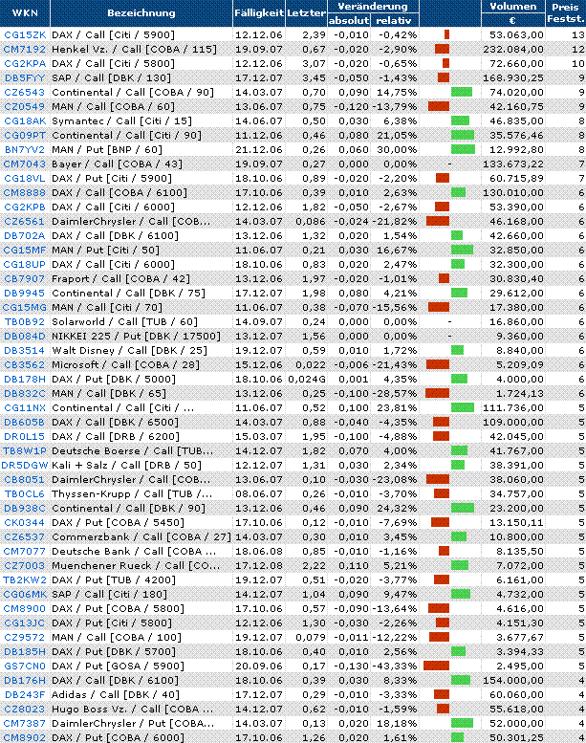Open warrant link DR0L15

click(x=25, y=436)
